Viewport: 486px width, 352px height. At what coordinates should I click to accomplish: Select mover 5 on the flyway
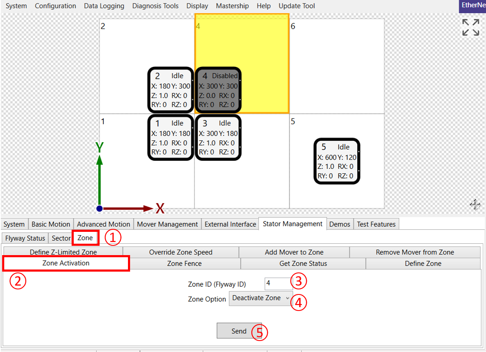pyautogui.click(x=337, y=161)
